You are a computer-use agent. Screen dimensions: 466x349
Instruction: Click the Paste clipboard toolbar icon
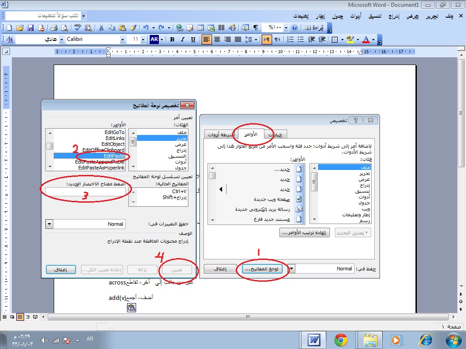pyautogui.click(x=122, y=28)
